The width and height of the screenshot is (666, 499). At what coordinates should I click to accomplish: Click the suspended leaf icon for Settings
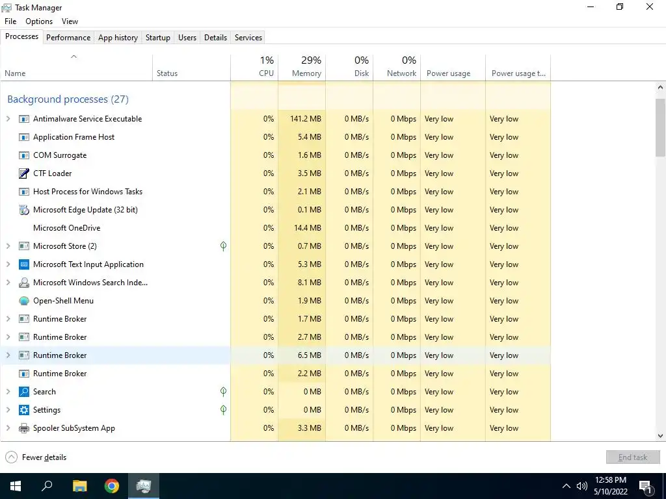(224, 410)
